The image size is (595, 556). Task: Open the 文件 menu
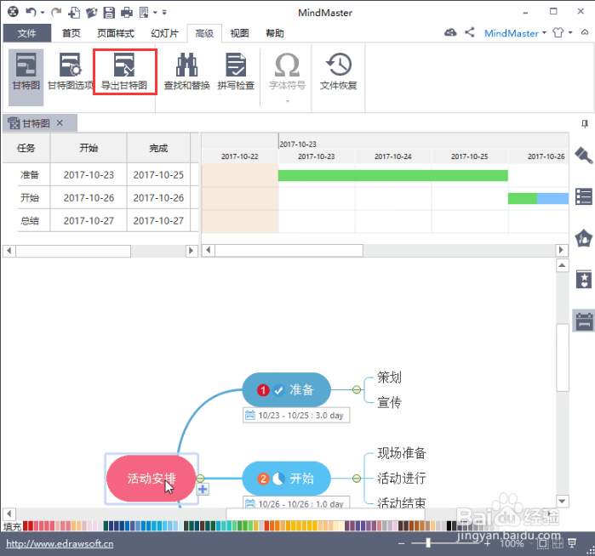27,33
